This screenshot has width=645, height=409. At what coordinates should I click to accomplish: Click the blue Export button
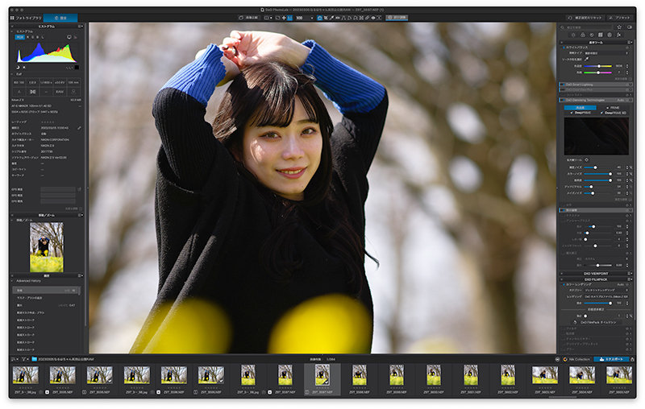click(611, 359)
